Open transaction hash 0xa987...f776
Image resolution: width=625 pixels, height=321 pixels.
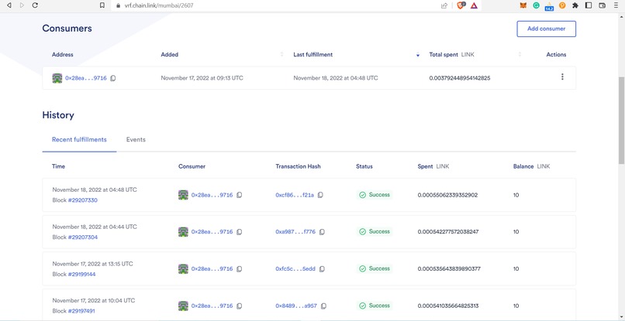point(295,231)
